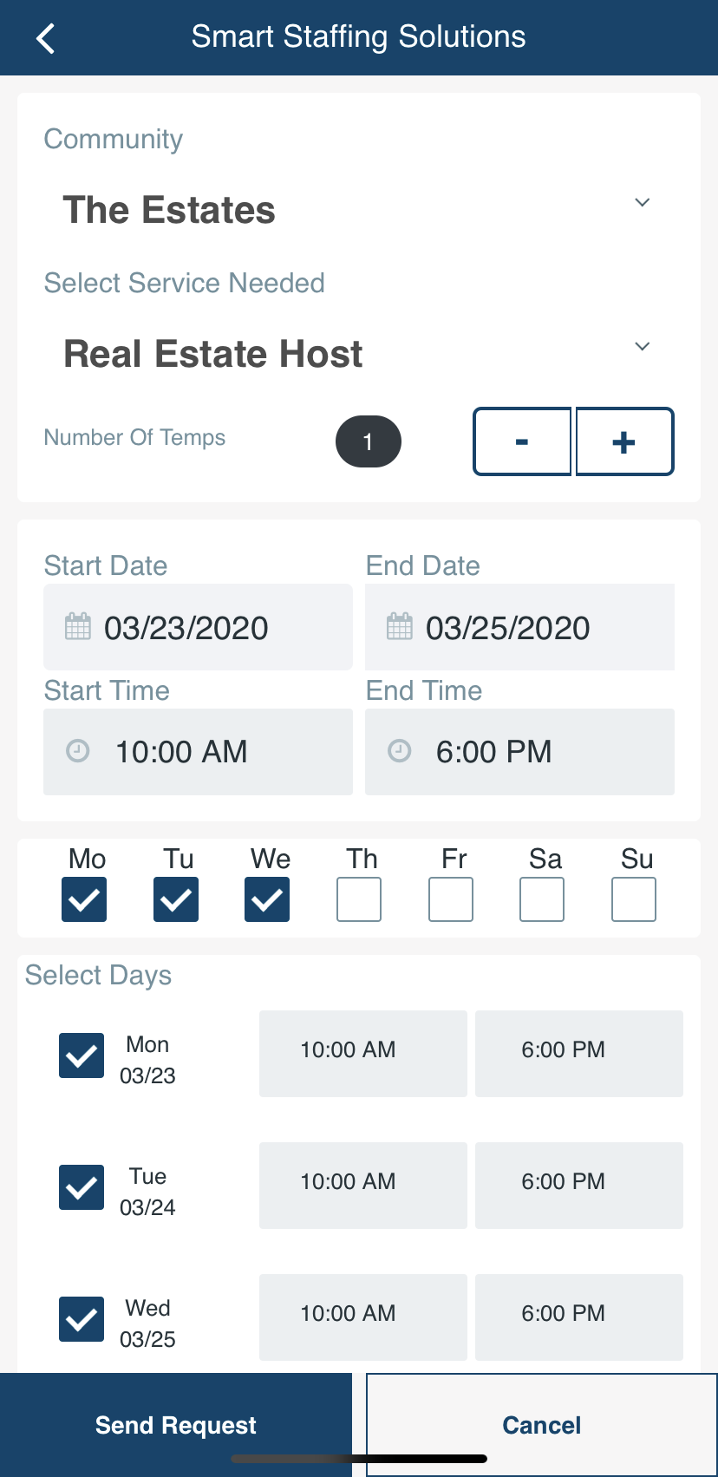Click the Number Of Temps counter badge
The width and height of the screenshot is (718, 1477).
pos(368,441)
